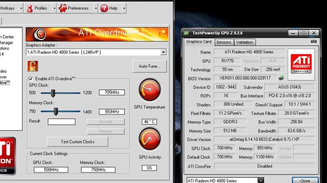Click the 1002 - 9442 Device ID field
The height and width of the screenshot is (183, 327).
point(226,87)
